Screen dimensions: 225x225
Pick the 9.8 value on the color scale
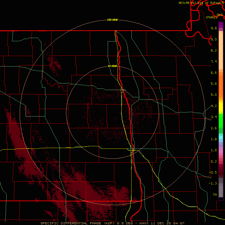point(214,28)
